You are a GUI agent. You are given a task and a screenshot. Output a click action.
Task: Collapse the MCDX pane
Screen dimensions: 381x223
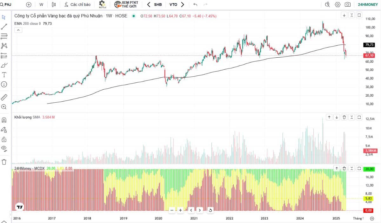coord(352,169)
